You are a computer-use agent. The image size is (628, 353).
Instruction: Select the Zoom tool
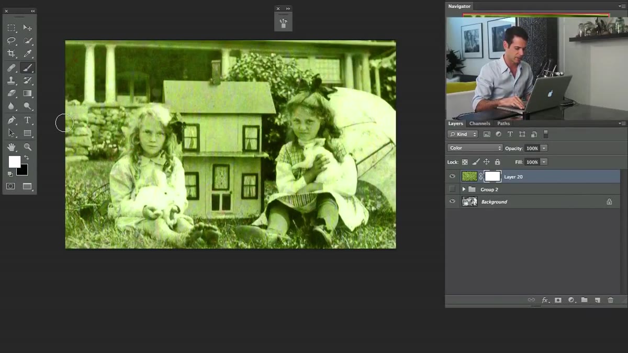click(28, 147)
